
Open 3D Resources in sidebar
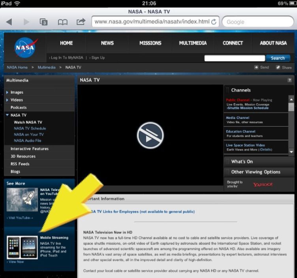tap(23, 156)
